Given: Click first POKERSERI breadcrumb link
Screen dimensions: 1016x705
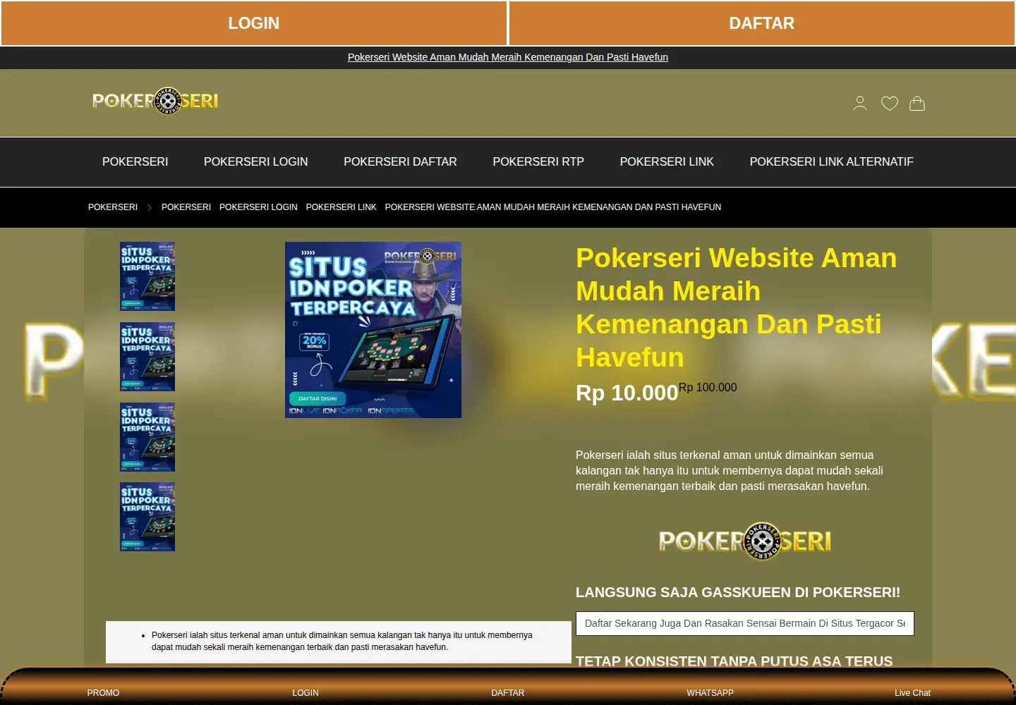Looking at the screenshot, I should coord(113,207).
